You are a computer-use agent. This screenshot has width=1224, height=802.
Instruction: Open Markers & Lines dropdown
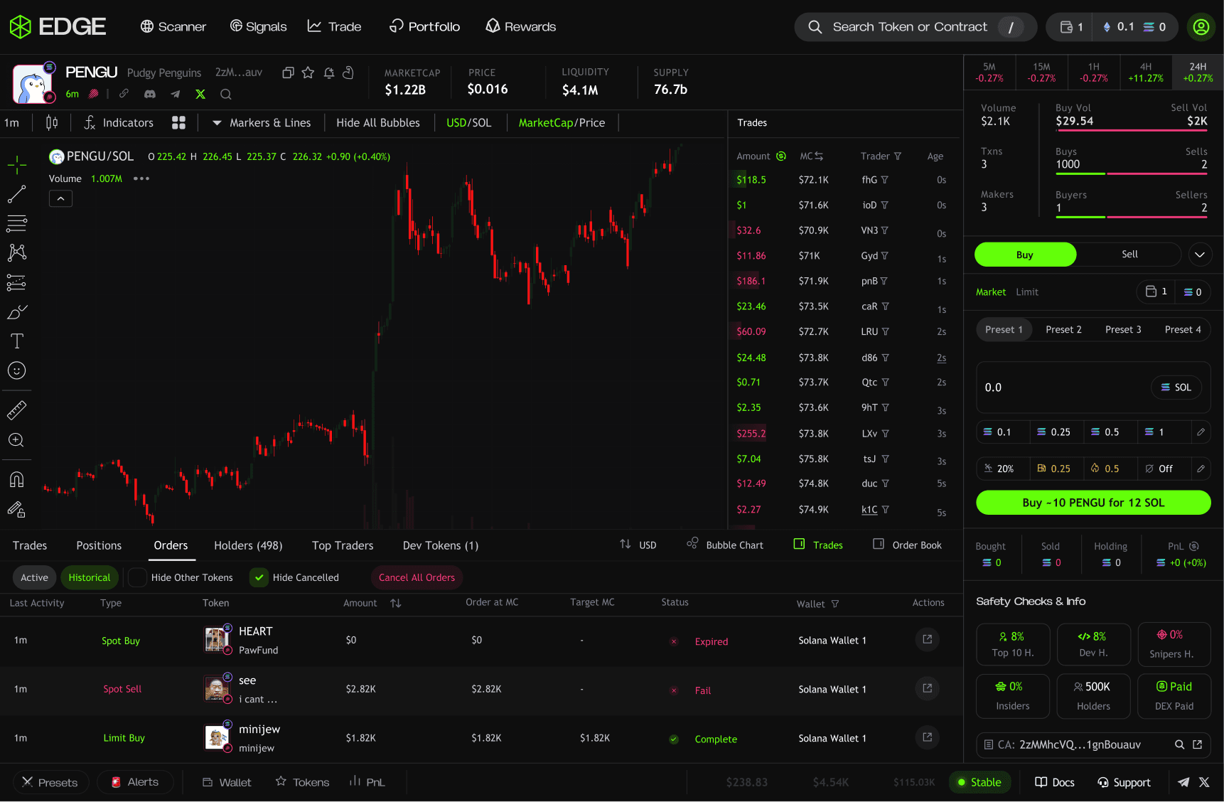point(262,123)
